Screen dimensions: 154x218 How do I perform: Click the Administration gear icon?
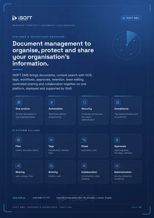click(117, 166)
